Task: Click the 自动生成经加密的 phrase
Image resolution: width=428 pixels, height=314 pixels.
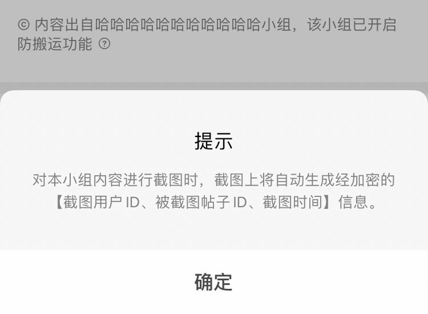Action: point(335,180)
